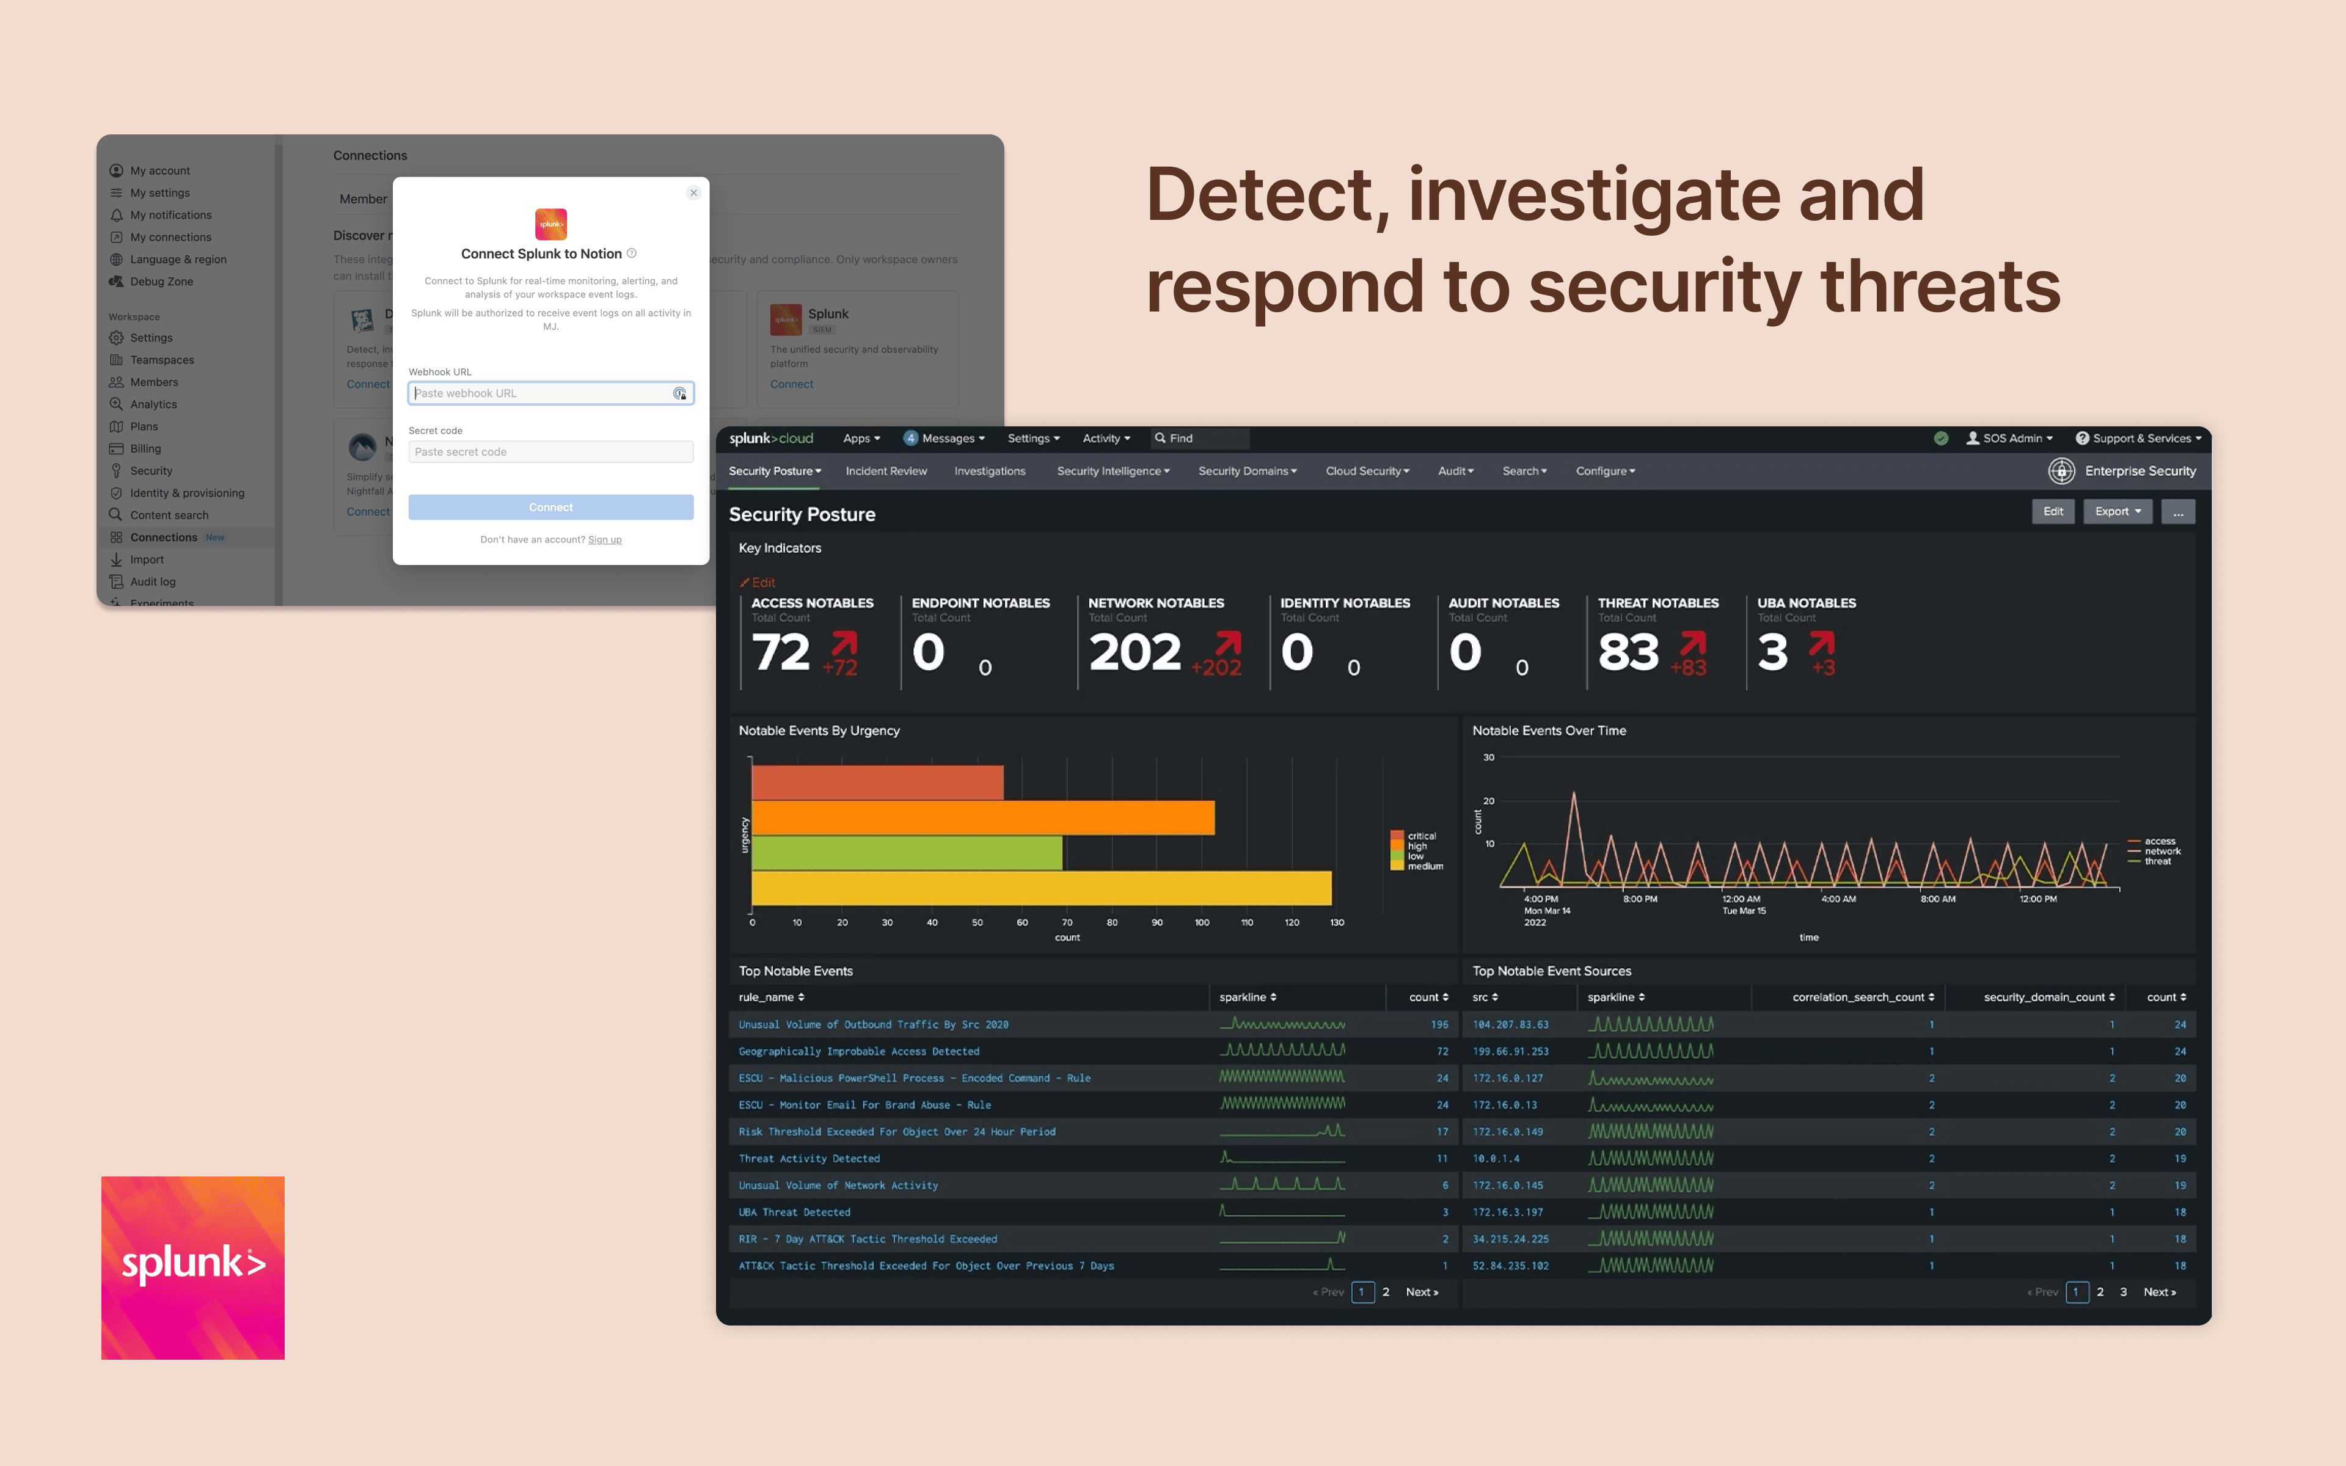The width and height of the screenshot is (2346, 1466).
Task: Click Connect link on Splunk integration card
Action: click(x=792, y=384)
